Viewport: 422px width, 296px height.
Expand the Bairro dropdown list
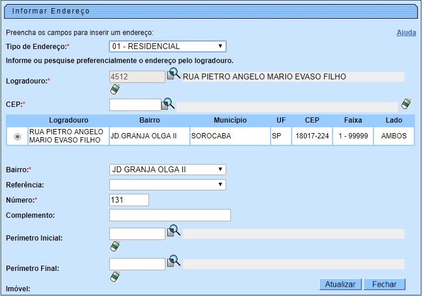tap(168, 170)
